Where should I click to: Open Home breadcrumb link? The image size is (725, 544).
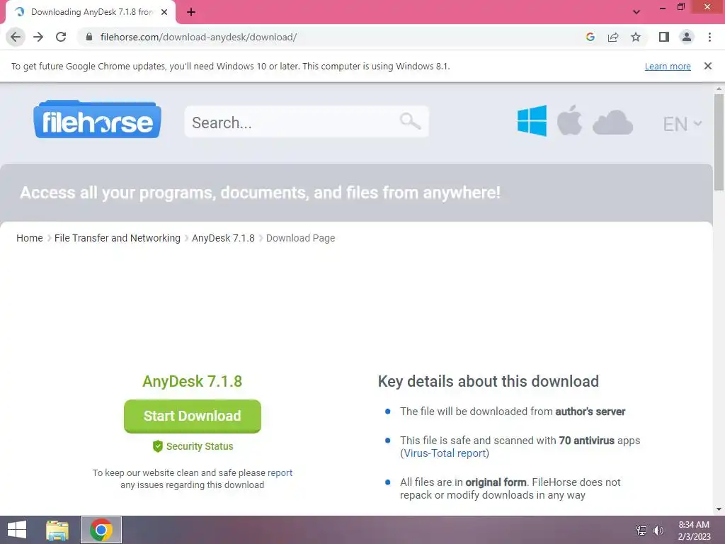point(30,238)
